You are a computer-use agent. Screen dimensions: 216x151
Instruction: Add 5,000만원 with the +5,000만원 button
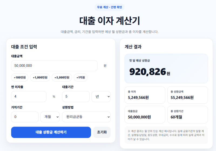pyautogui.click(x=62, y=77)
